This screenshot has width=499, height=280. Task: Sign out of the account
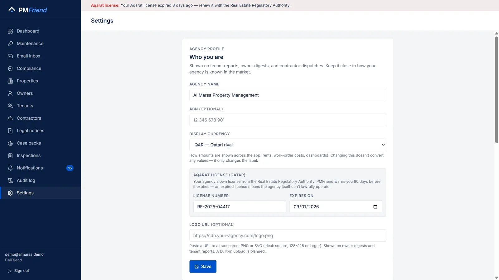[18, 271]
